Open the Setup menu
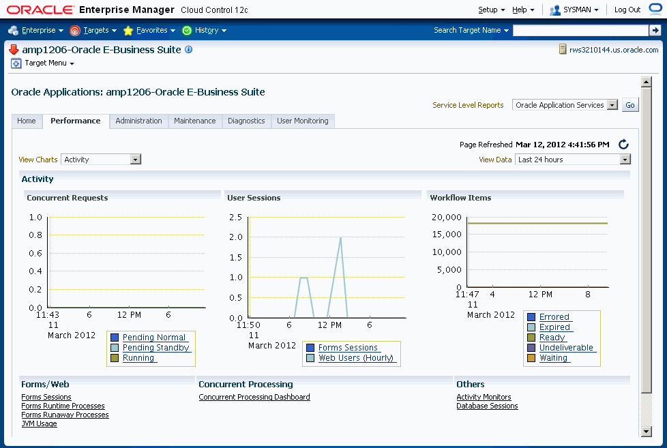Viewport: 667px width, 448px height. click(491, 10)
